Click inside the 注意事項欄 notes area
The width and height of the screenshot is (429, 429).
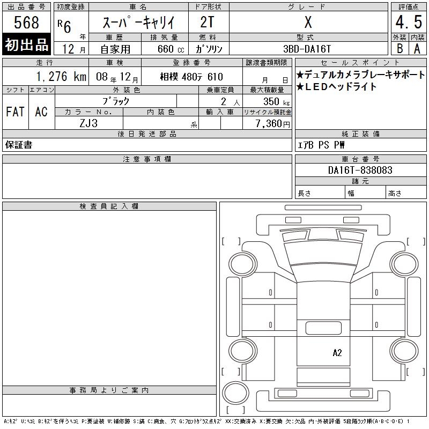tap(147, 181)
